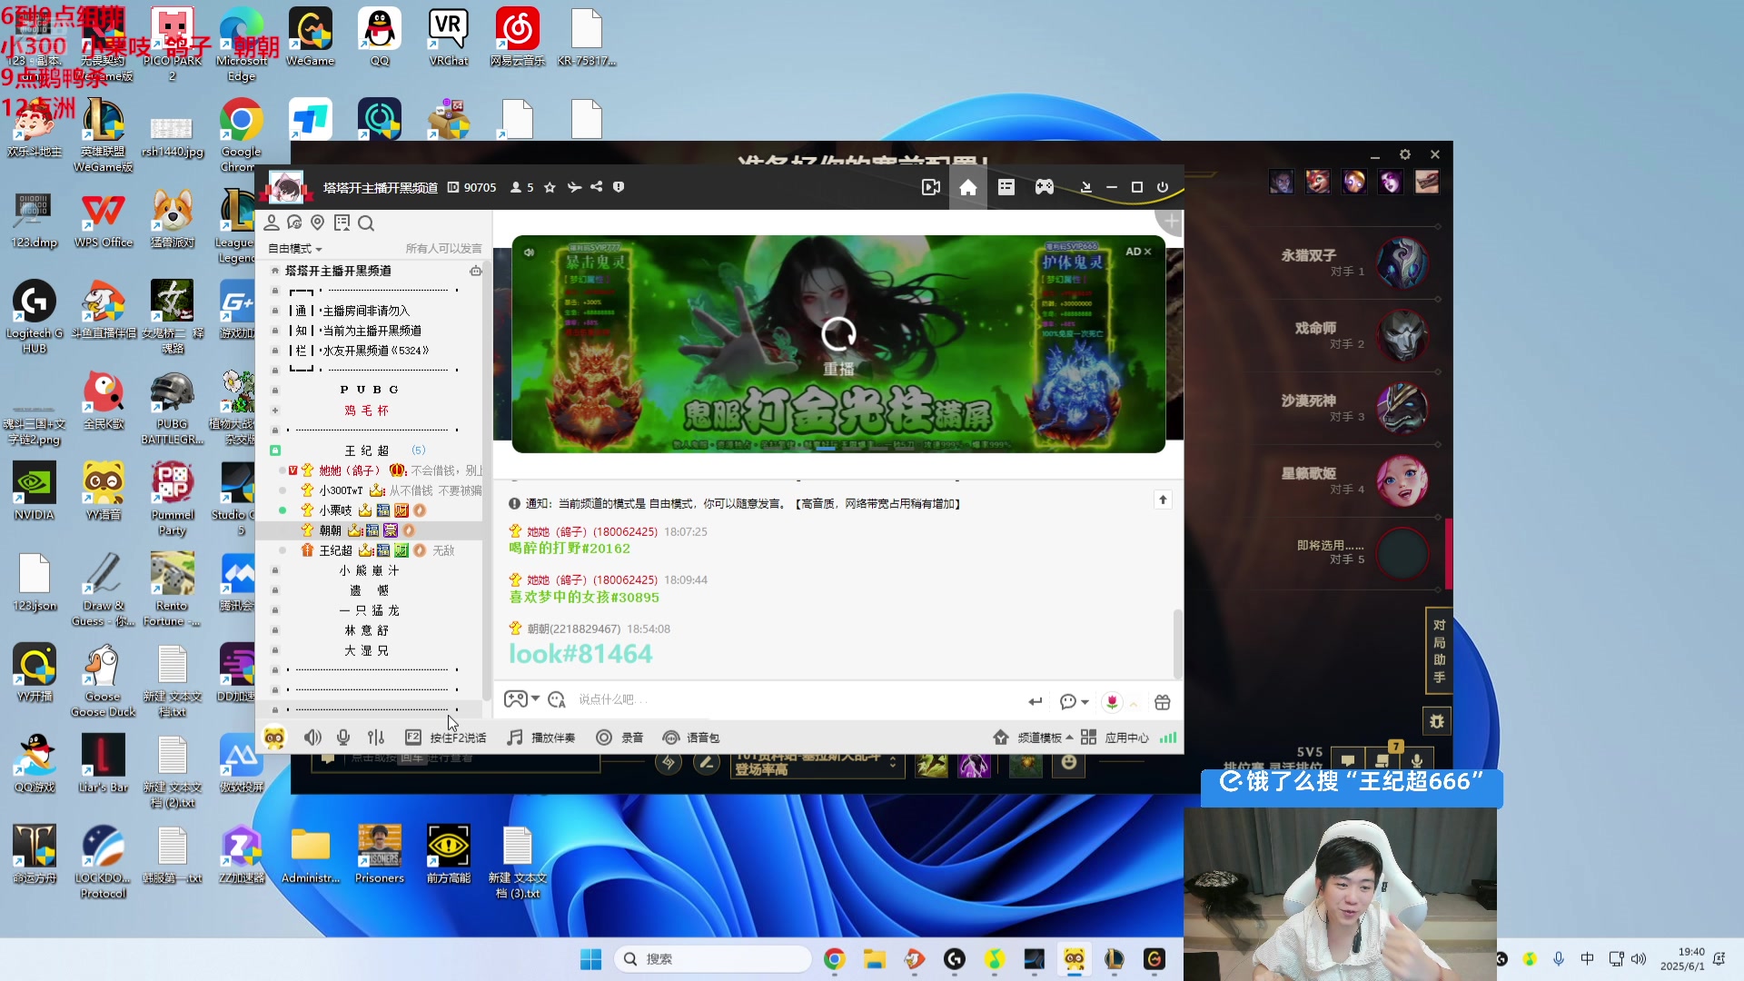Click the raccoon avatar in bottom bar
1744x981 pixels.
(x=274, y=738)
